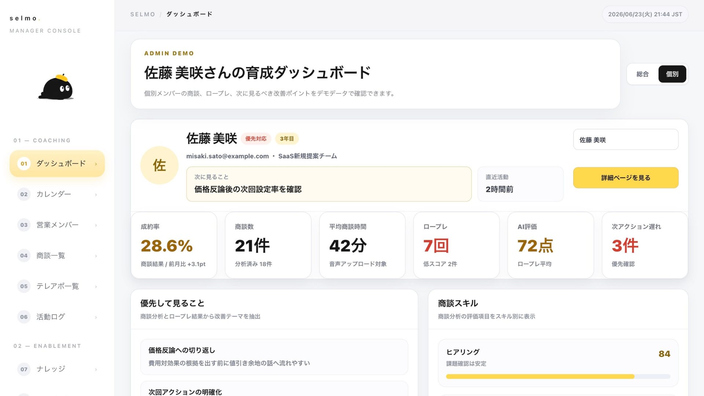Image resolution: width=704 pixels, height=396 pixels.
Task: Click the 課題確認は安定 note
Action: (466, 364)
